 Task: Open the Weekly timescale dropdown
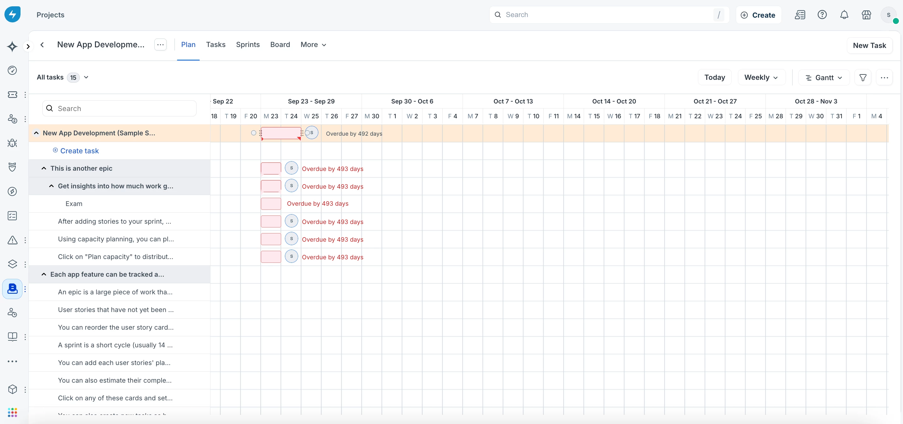[761, 77]
